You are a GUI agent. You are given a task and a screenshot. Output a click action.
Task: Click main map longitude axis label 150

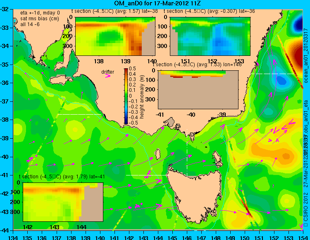click(x=245, y=238)
